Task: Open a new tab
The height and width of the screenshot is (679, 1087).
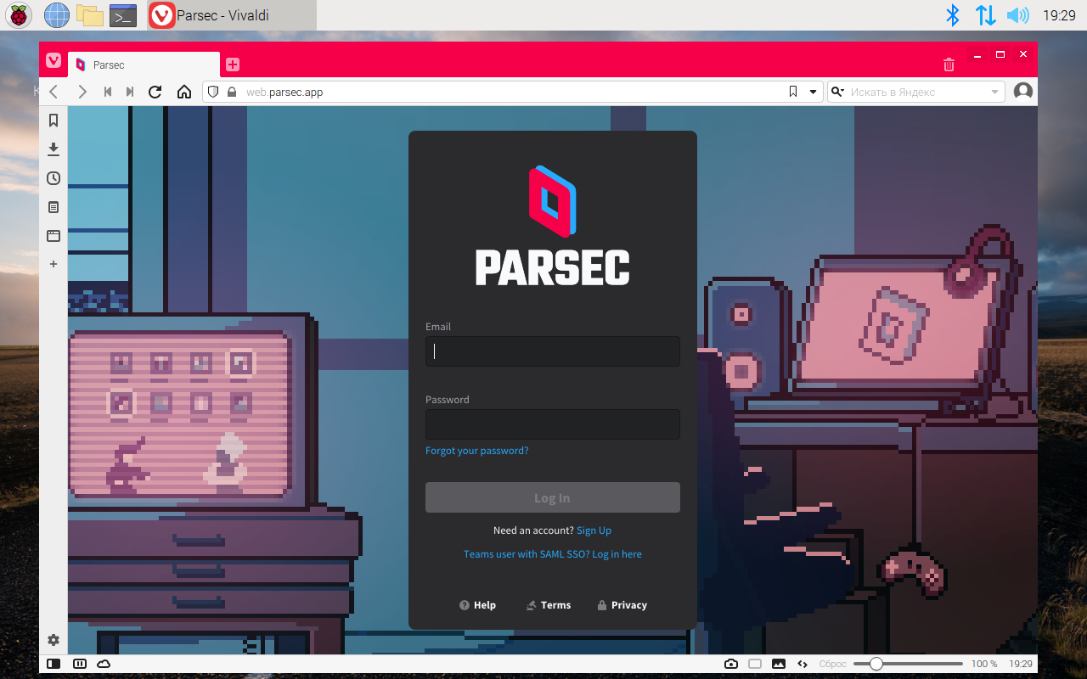Action: [x=233, y=65]
